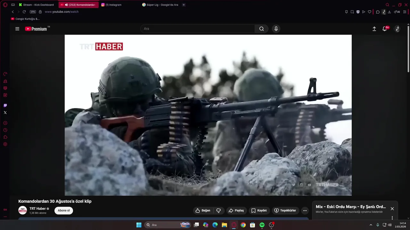Open a new tab with plus button
This screenshot has width=410, height=230.
(x=184, y=5)
